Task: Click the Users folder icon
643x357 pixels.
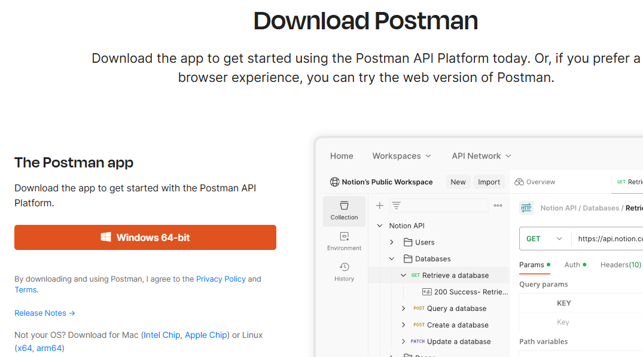Action: (x=407, y=242)
